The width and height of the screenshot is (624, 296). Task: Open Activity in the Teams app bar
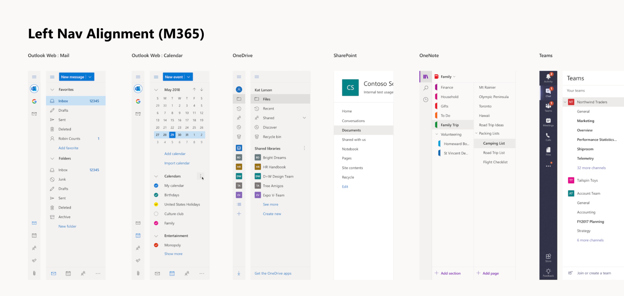548,78
